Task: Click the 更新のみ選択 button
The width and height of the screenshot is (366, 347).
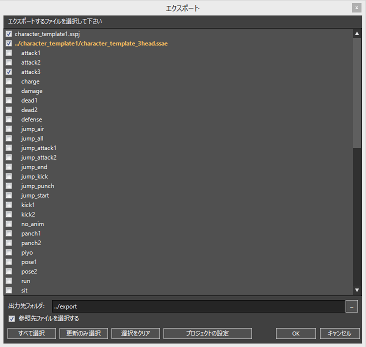Action: point(83,333)
